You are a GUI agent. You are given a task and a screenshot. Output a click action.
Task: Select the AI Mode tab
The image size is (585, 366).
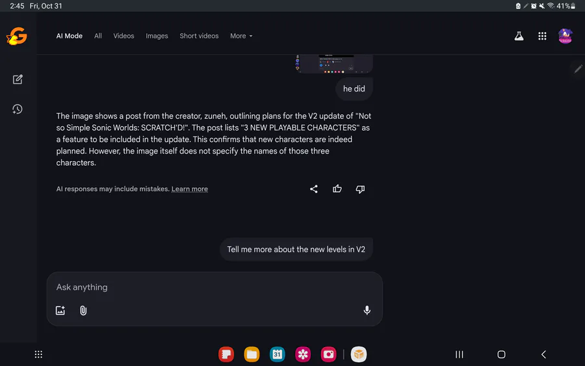[x=70, y=36]
